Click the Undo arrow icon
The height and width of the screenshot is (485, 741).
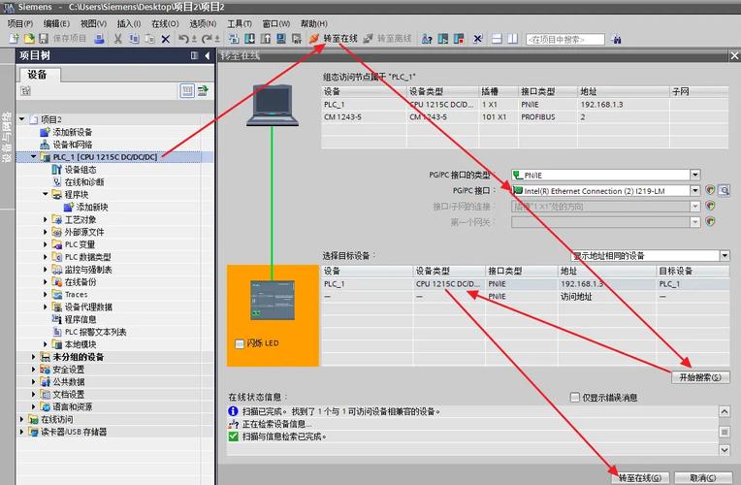tap(183, 39)
